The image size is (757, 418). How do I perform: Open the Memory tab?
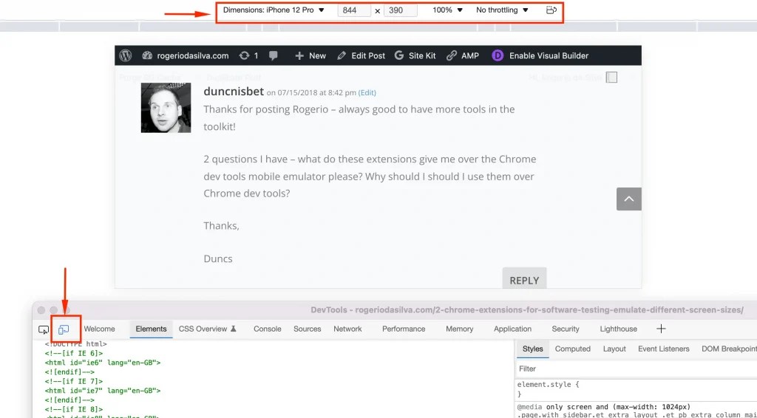pyautogui.click(x=459, y=329)
